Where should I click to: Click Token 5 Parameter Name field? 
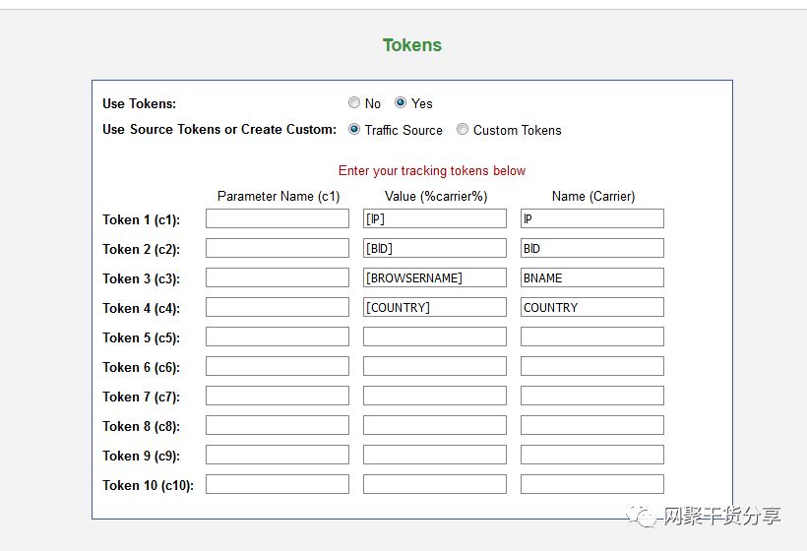278,337
